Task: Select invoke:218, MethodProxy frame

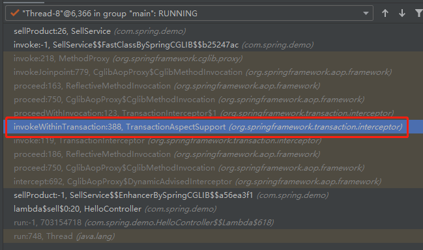Action: 213,59
